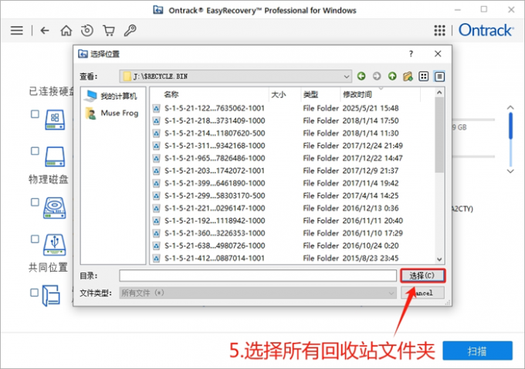The width and height of the screenshot is (525, 369).
Task: Go back using the left arrow icon
Action: pos(45,30)
